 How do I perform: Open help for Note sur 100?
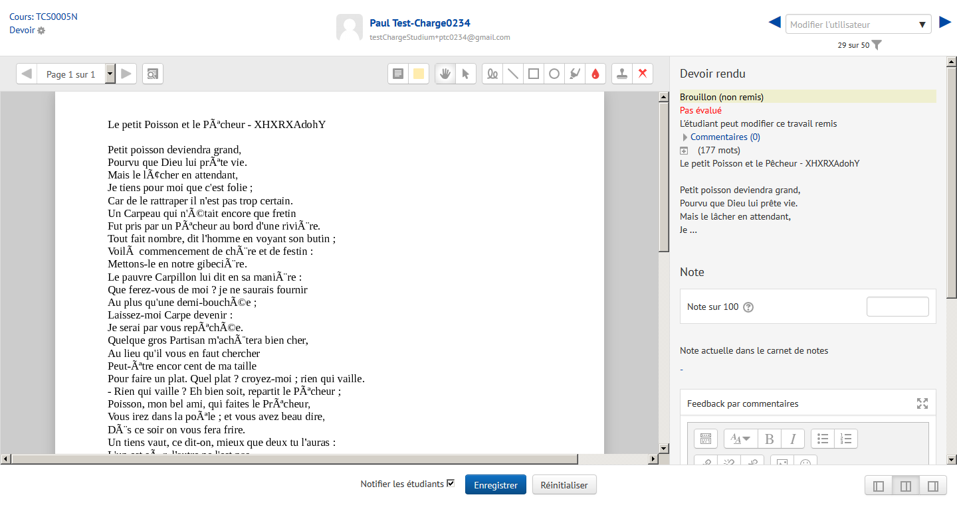(x=748, y=307)
